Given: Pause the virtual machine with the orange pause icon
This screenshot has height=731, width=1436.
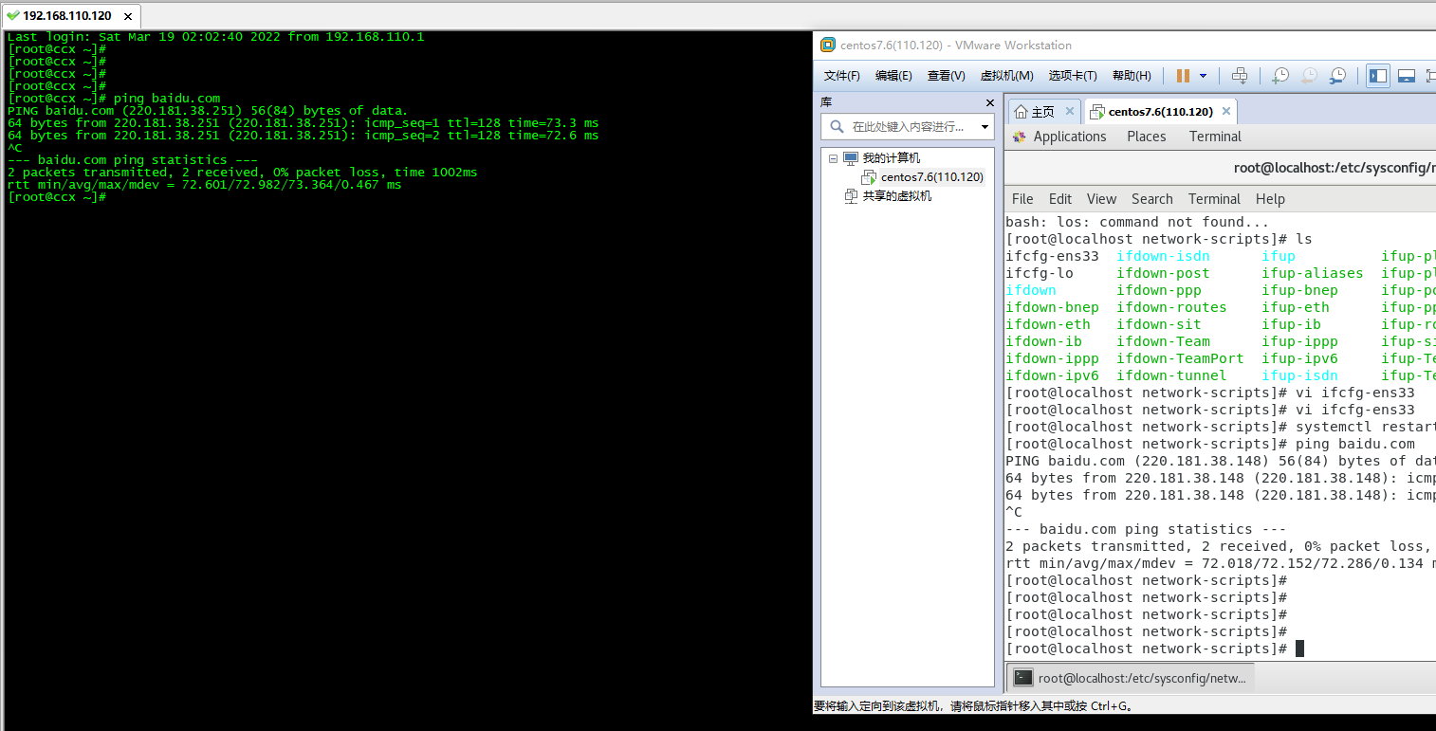Looking at the screenshot, I should pyautogui.click(x=1183, y=76).
